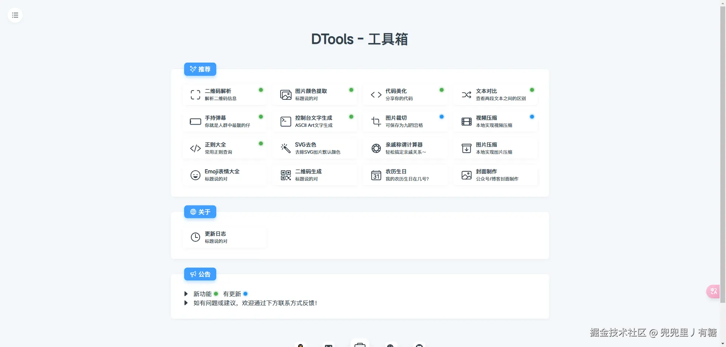Click the 推荐 section tag
The image size is (726, 347).
[x=200, y=69]
